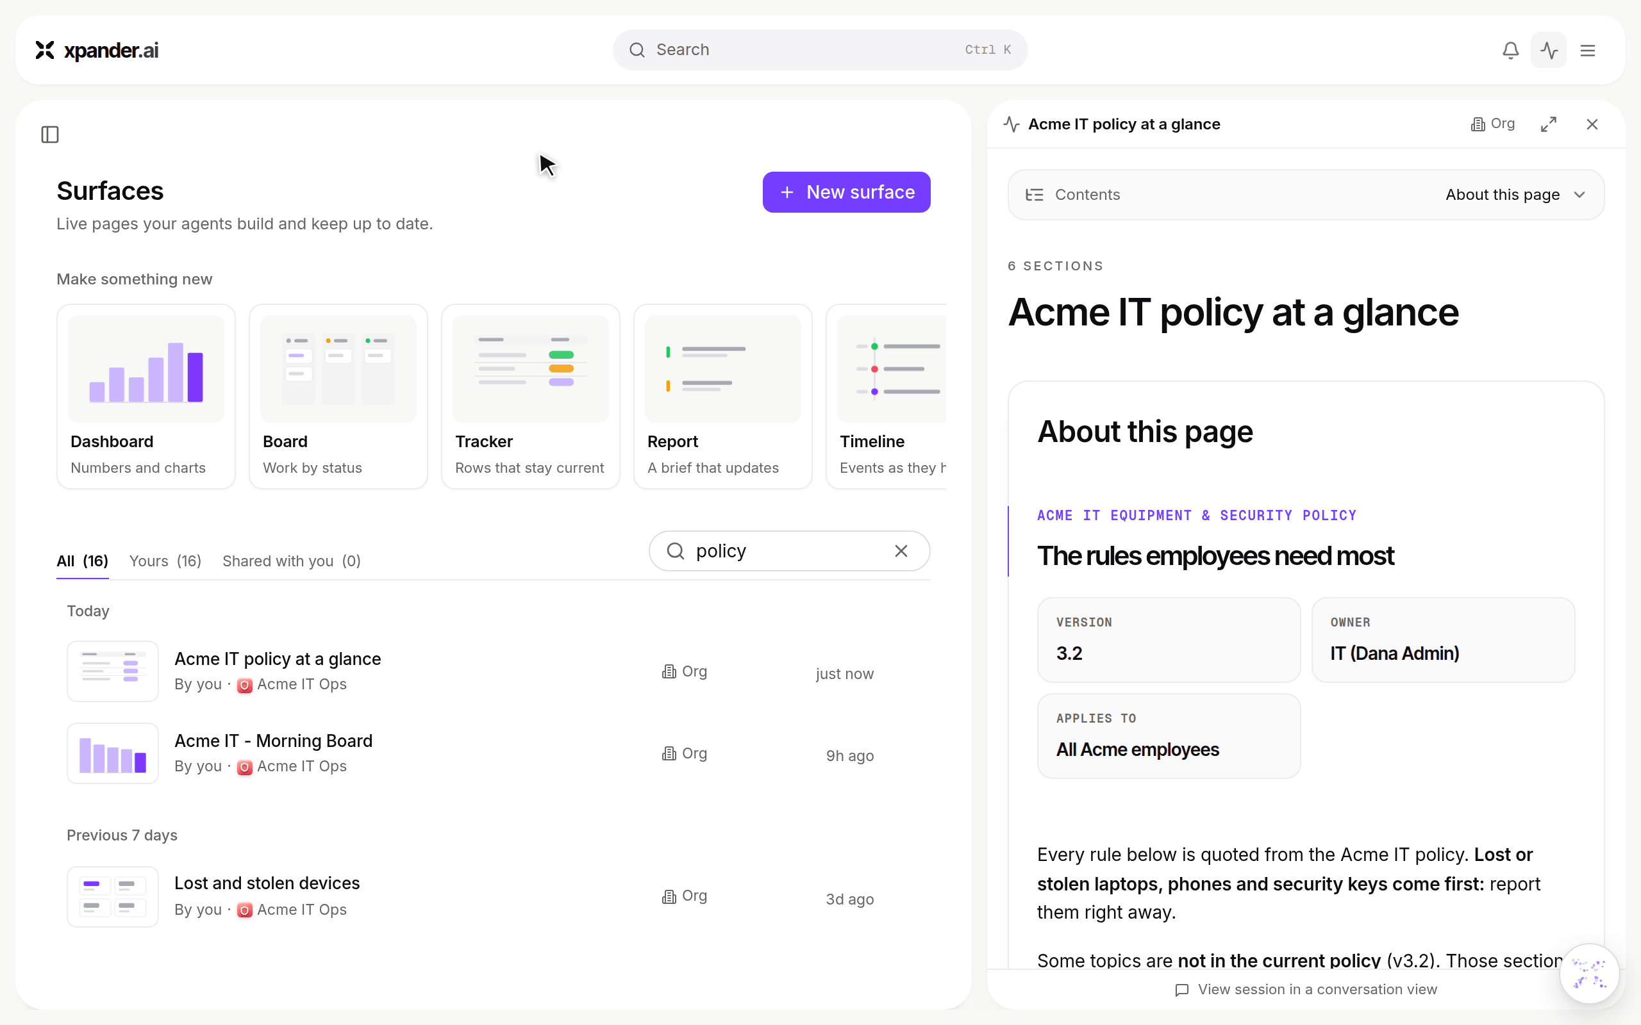
Task: Focus the global Search field
Action: pos(820,50)
